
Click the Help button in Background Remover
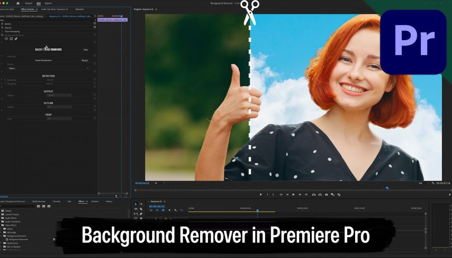coord(86,50)
